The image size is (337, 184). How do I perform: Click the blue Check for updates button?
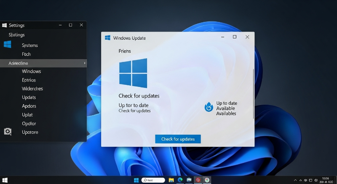178,139
